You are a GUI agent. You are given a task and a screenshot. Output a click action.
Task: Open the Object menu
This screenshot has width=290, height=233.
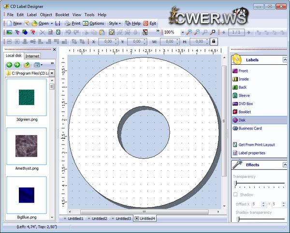tap(46, 15)
